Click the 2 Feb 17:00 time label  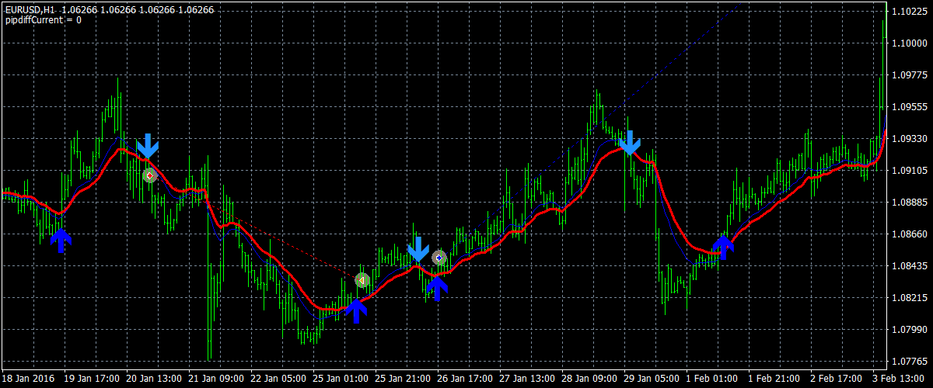click(x=838, y=379)
